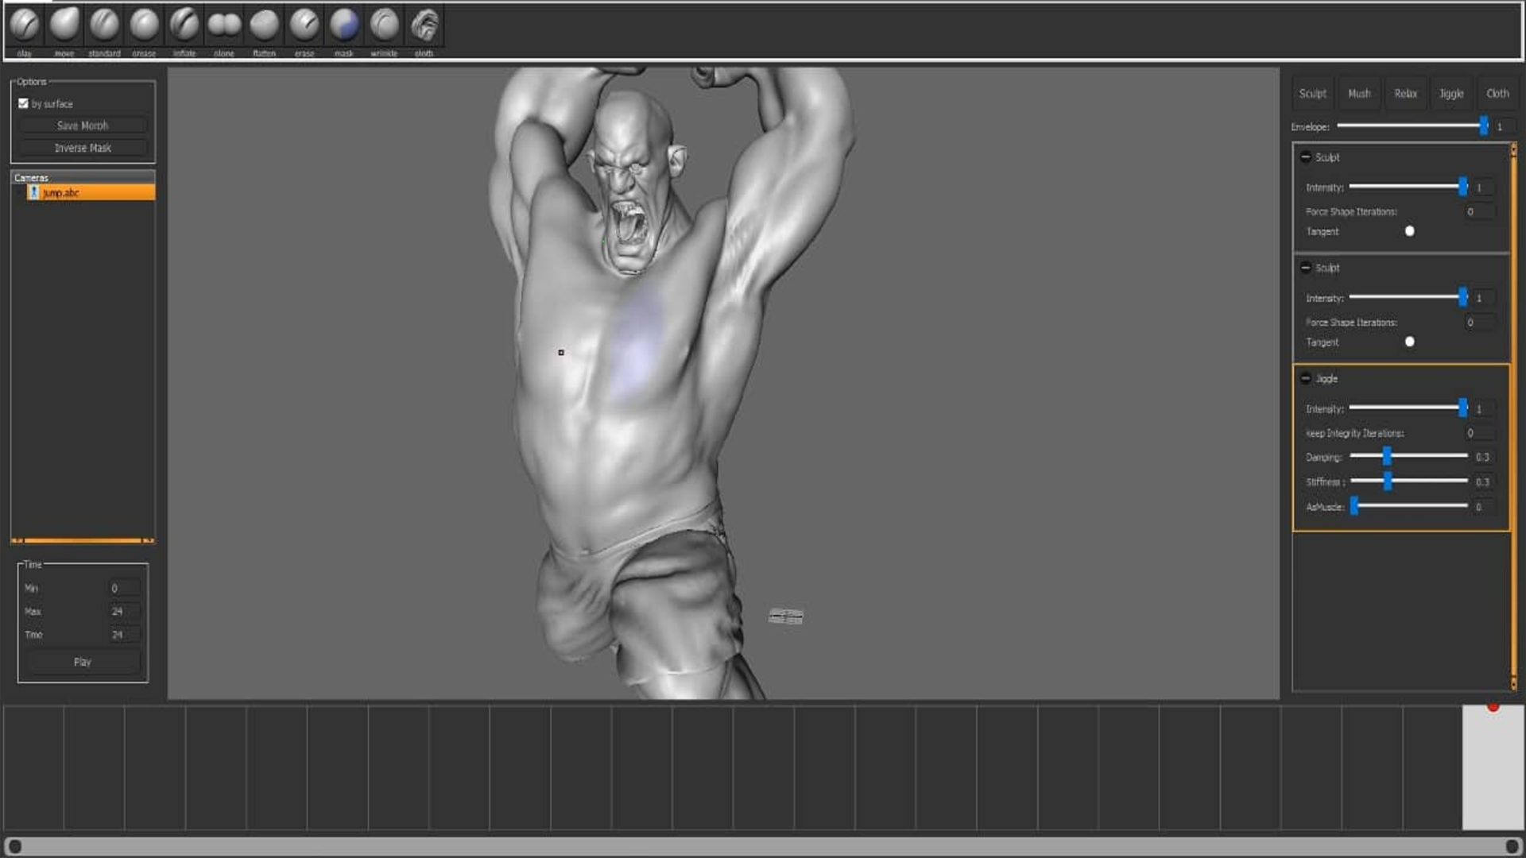The height and width of the screenshot is (858, 1526).
Task: Select the inflate brush
Action: 184,25
